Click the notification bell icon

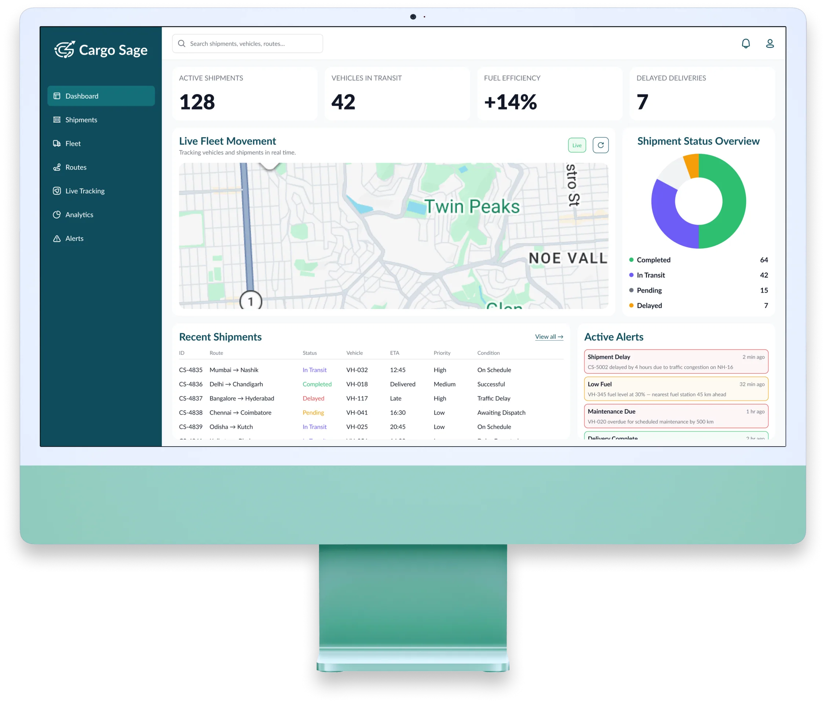[x=746, y=43]
